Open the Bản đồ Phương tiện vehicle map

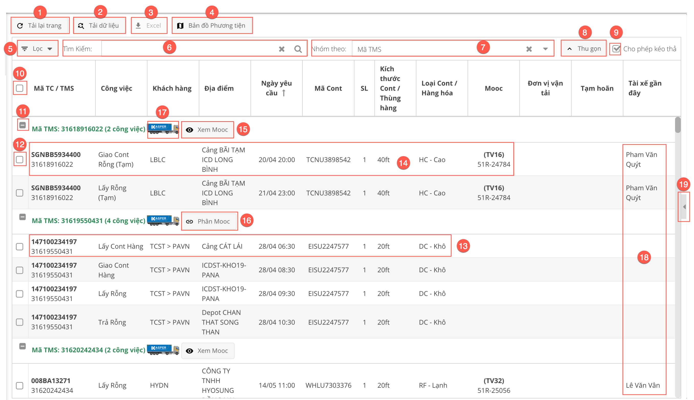(212, 26)
